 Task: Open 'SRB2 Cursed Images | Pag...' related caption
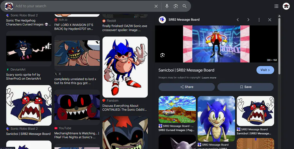176,130
